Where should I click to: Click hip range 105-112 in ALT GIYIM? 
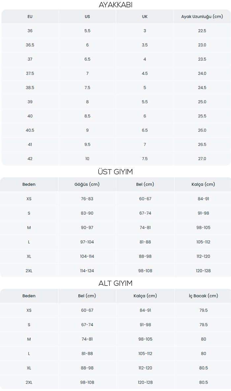point(145,354)
